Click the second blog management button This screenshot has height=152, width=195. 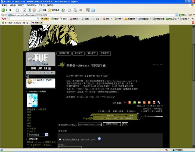click(79, 53)
